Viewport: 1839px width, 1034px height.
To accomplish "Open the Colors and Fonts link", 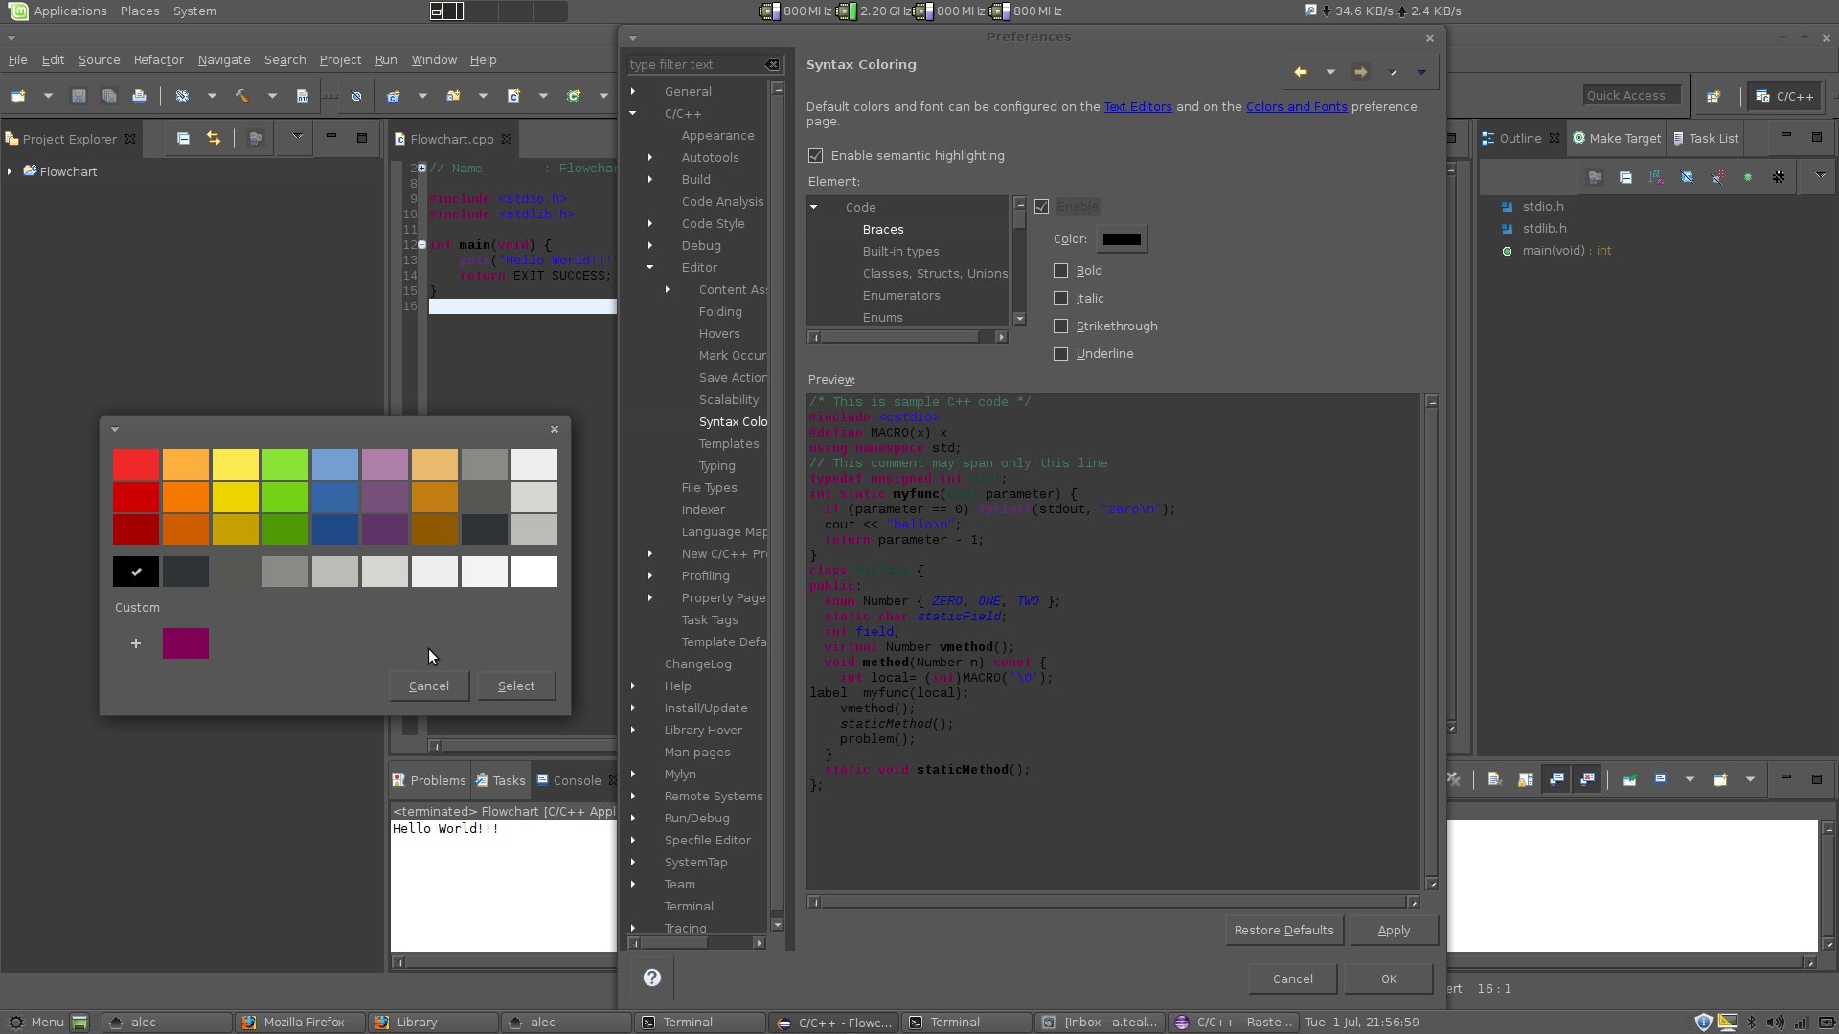I will [1296, 106].
